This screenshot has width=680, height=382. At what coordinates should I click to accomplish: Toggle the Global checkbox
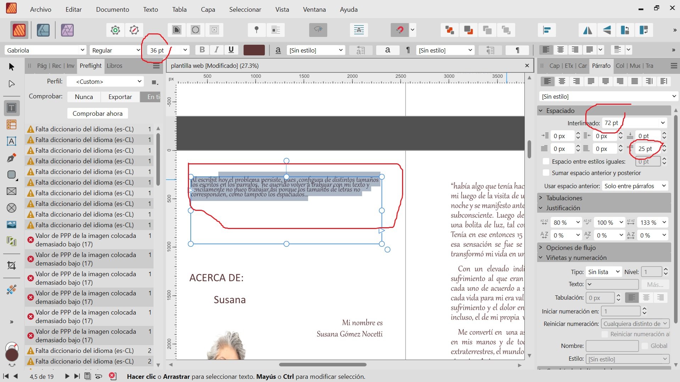tap(645, 346)
